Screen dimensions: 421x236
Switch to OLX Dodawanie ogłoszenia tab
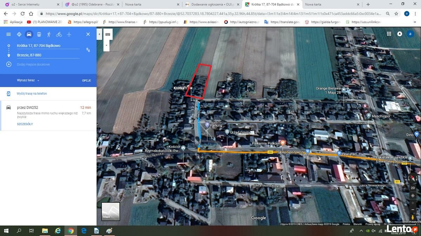[209, 4]
